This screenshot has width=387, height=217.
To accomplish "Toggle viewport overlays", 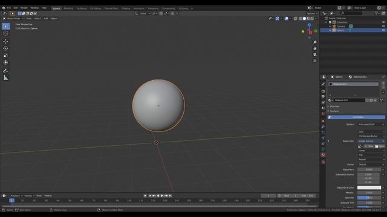I will [x=286, y=19].
